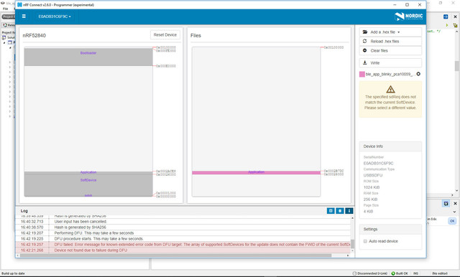
Task: Click the output panel icon in background IDE
Action: click(x=446, y=204)
